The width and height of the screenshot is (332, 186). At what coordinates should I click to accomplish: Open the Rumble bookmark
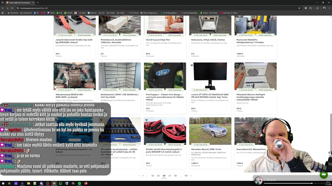pos(68,13)
